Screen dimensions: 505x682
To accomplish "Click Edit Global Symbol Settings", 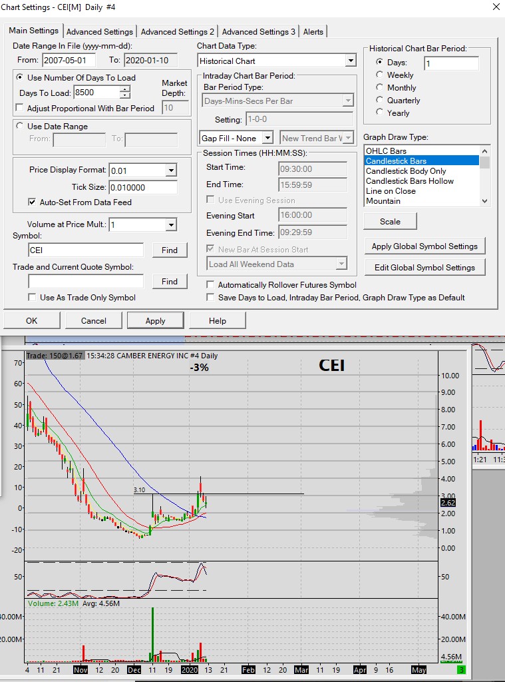I will pos(424,268).
